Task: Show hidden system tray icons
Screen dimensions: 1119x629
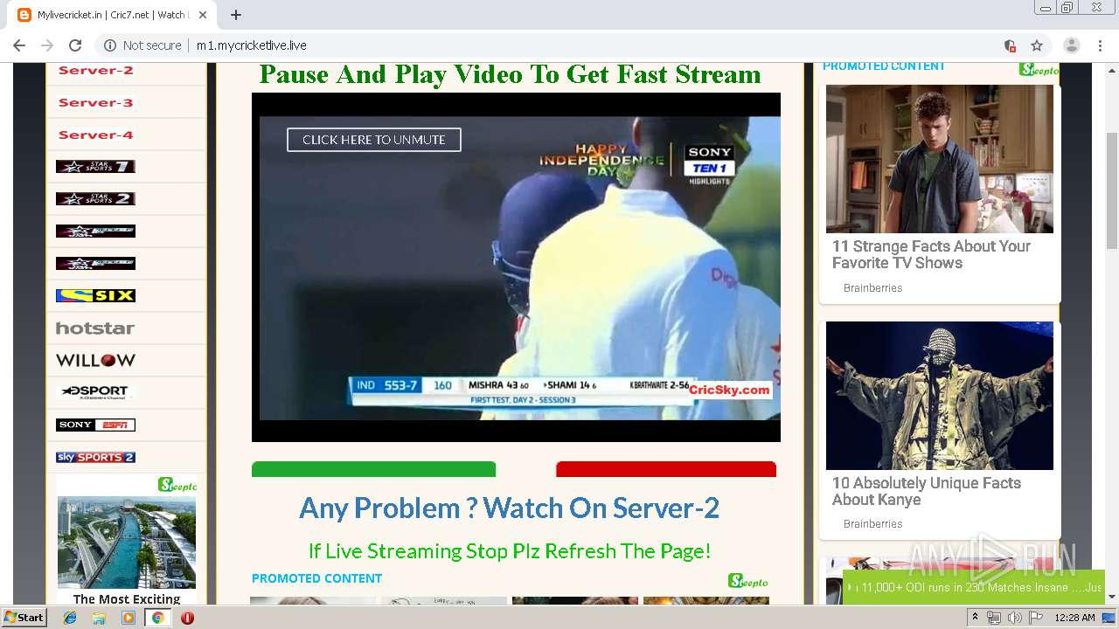Action: tap(975, 618)
